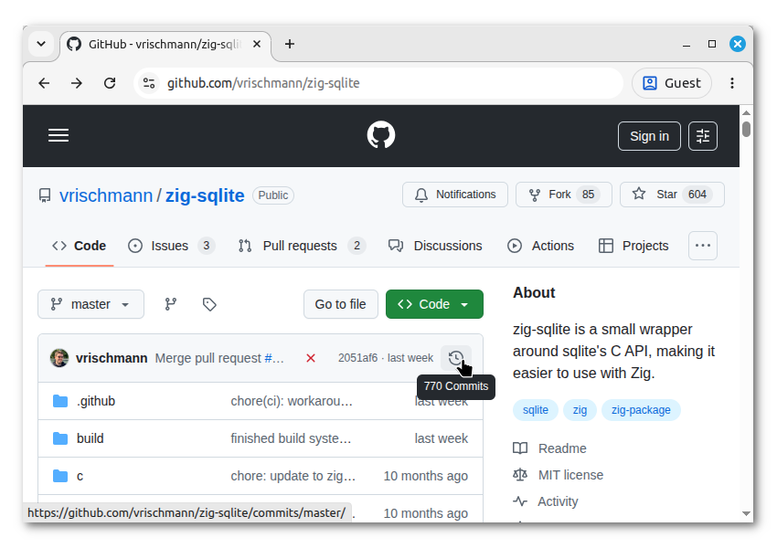
Task: Click the Notifications button
Action: [x=455, y=195]
